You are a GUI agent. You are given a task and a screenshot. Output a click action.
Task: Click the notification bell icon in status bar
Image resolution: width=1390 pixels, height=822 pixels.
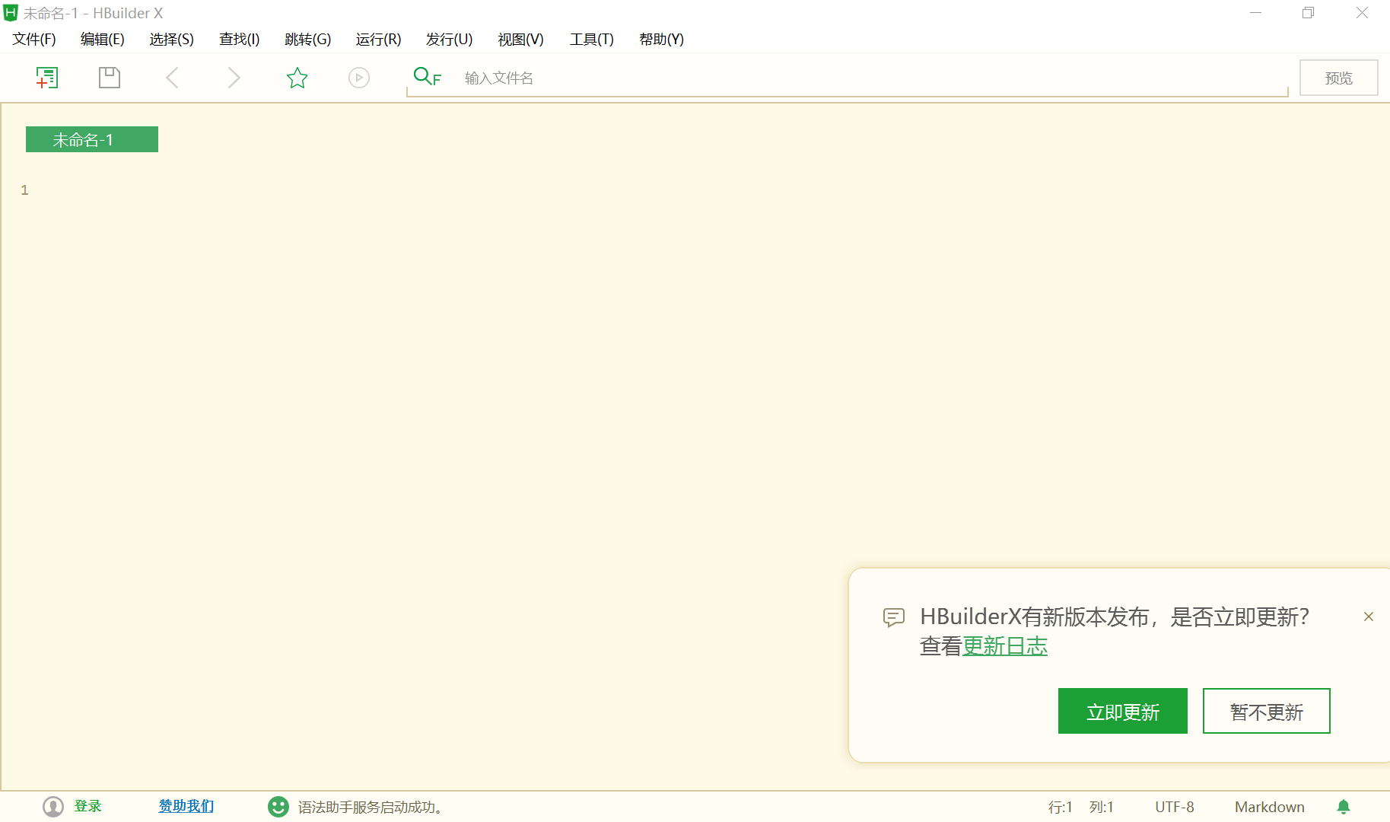pyautogui.click(x=1344, y=807)
